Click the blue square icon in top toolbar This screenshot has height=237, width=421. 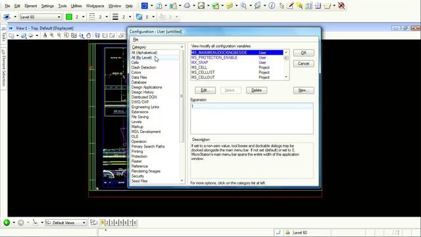coord(145,6)
